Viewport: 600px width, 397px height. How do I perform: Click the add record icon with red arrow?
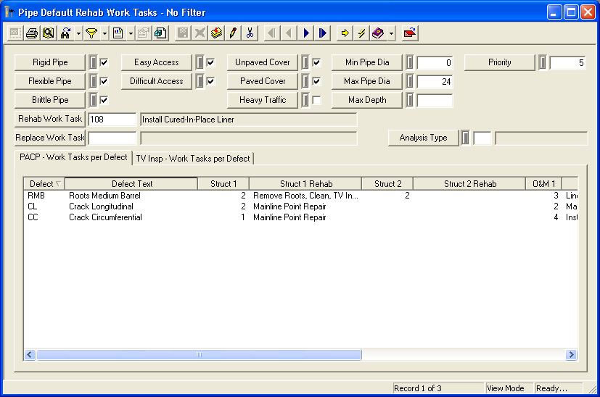point(217,33)
